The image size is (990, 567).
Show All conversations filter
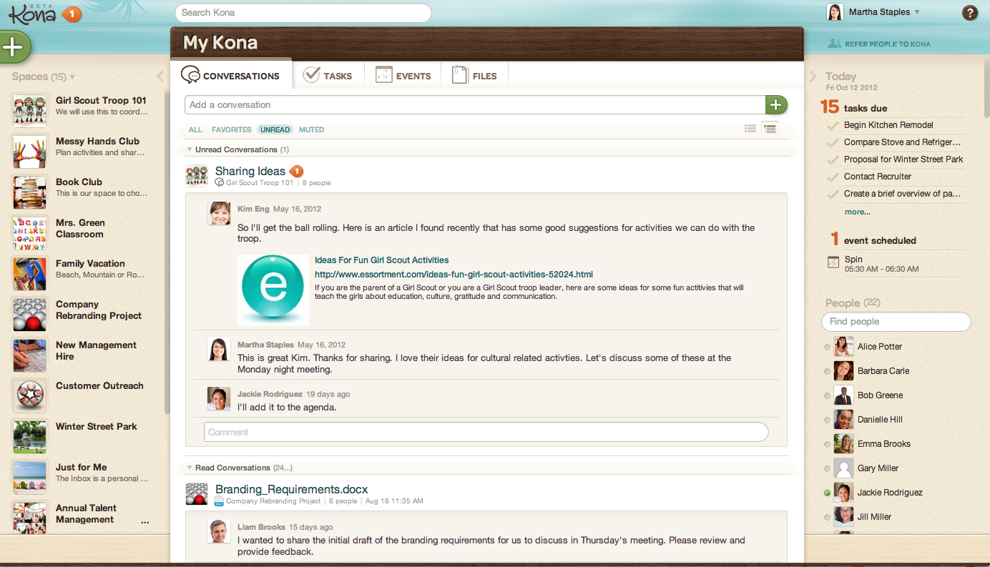tap(195, 129)
